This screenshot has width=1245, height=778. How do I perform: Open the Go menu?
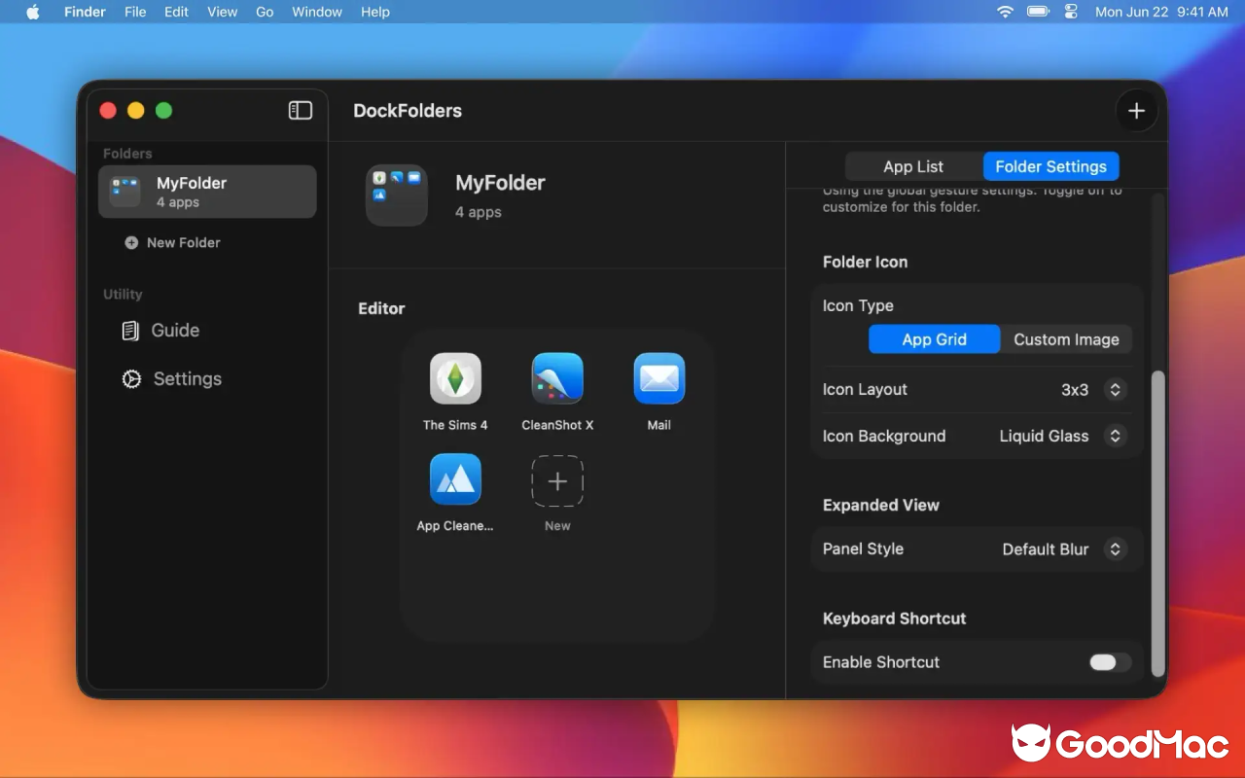pyautogui.click(x=265, y=12)
